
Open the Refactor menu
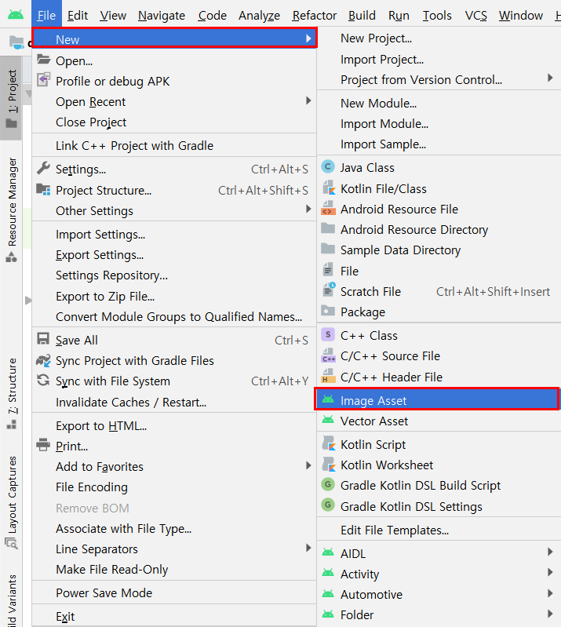[x=315, y=16]
